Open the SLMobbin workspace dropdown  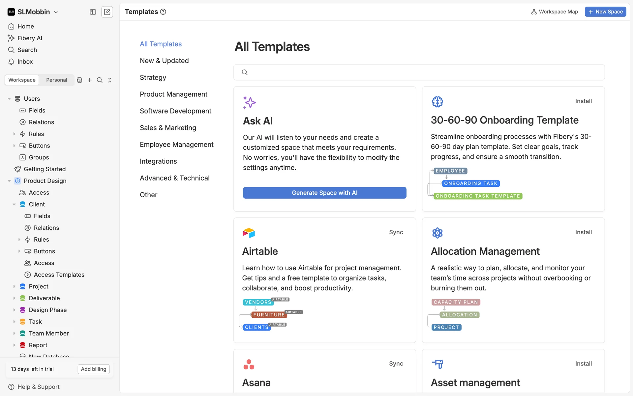(x=33, y=12)
